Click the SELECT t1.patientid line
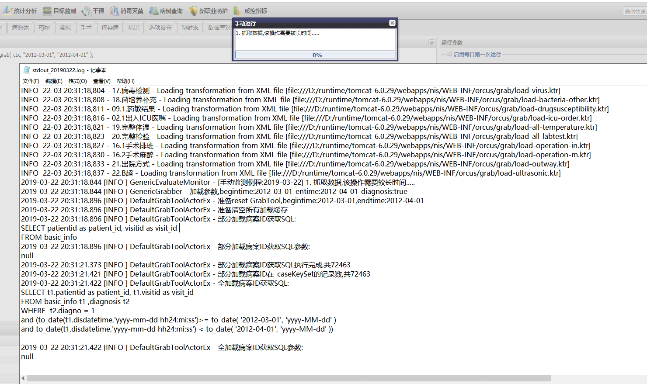 pos(107,292)
